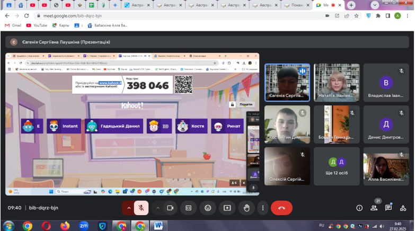Open a new browser tab
The height and width of the screenshot is (231, 415).
tap(351, 5)
